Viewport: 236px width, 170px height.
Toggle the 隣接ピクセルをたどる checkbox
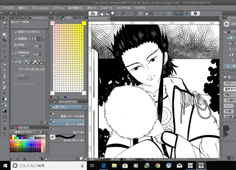click(x=16, y=32)
